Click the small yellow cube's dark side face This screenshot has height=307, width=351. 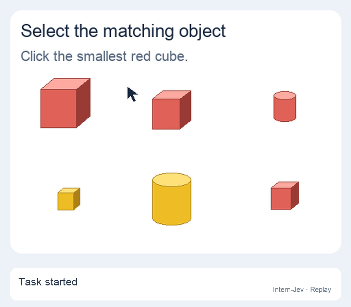(x=77, y=199)
